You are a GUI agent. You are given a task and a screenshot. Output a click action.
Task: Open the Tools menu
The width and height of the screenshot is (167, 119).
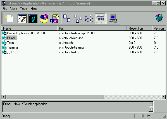coord(24,9)
